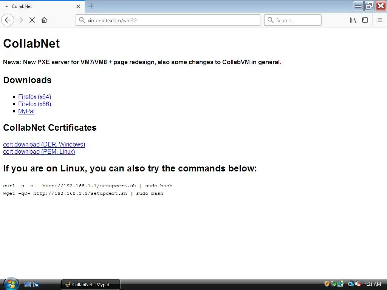Click the News PXE server announcement text
The width and height of the screenshot is (387, 290).
coord(142,62)
